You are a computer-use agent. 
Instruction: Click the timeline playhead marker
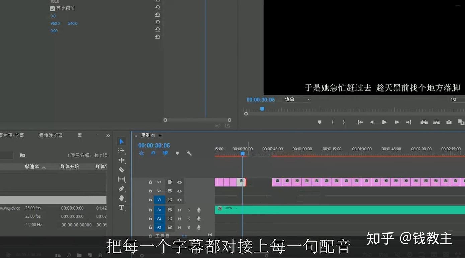(x=243, y=153)
